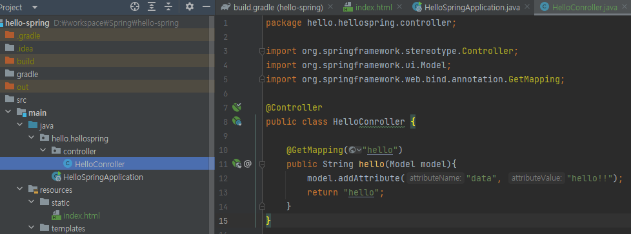Collapse the templates folder chevron

[32, 228]
